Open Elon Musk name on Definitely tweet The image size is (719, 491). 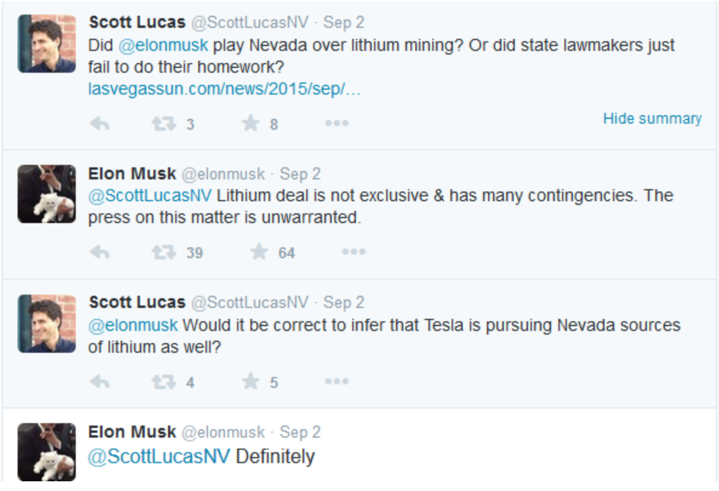pos(132,432)
